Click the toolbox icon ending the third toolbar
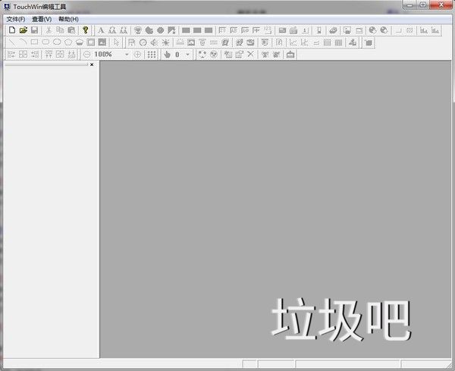455x371 pixels. point(290,55)
